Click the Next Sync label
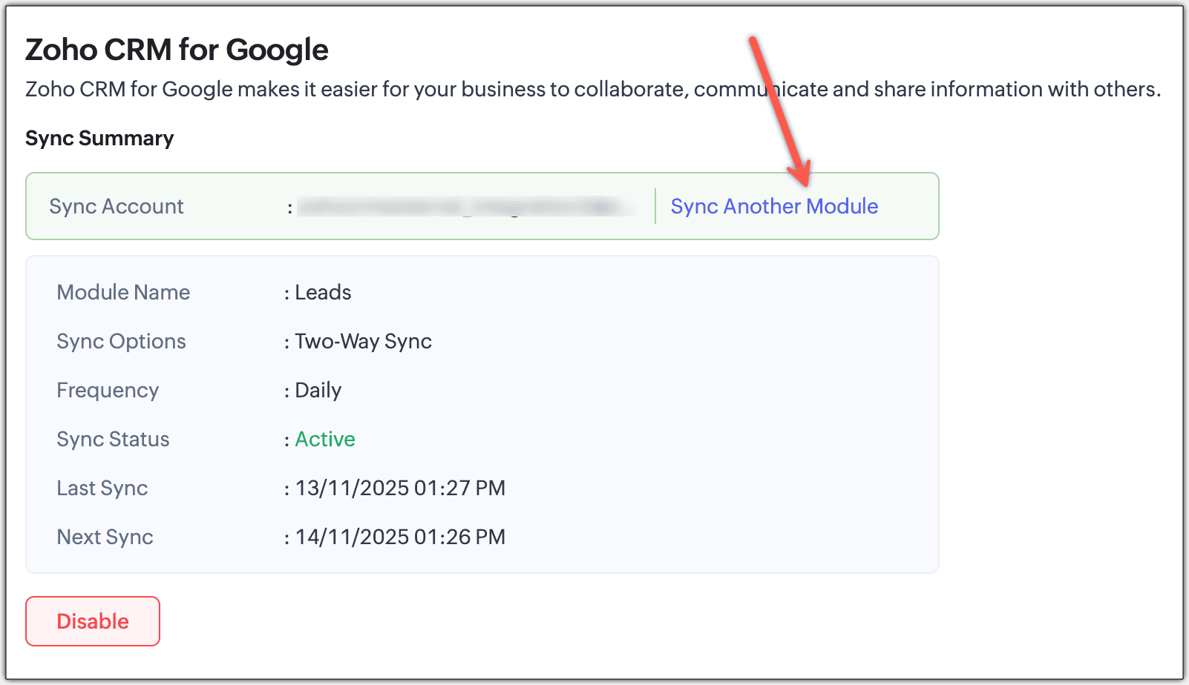 (x=105, y=537)
